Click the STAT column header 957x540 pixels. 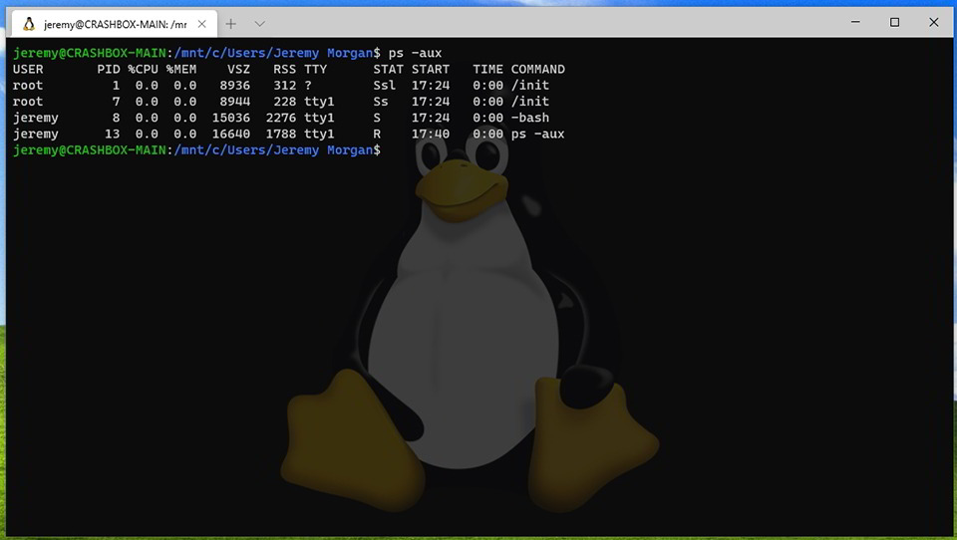pyautogui.click(x=388, y=69)
